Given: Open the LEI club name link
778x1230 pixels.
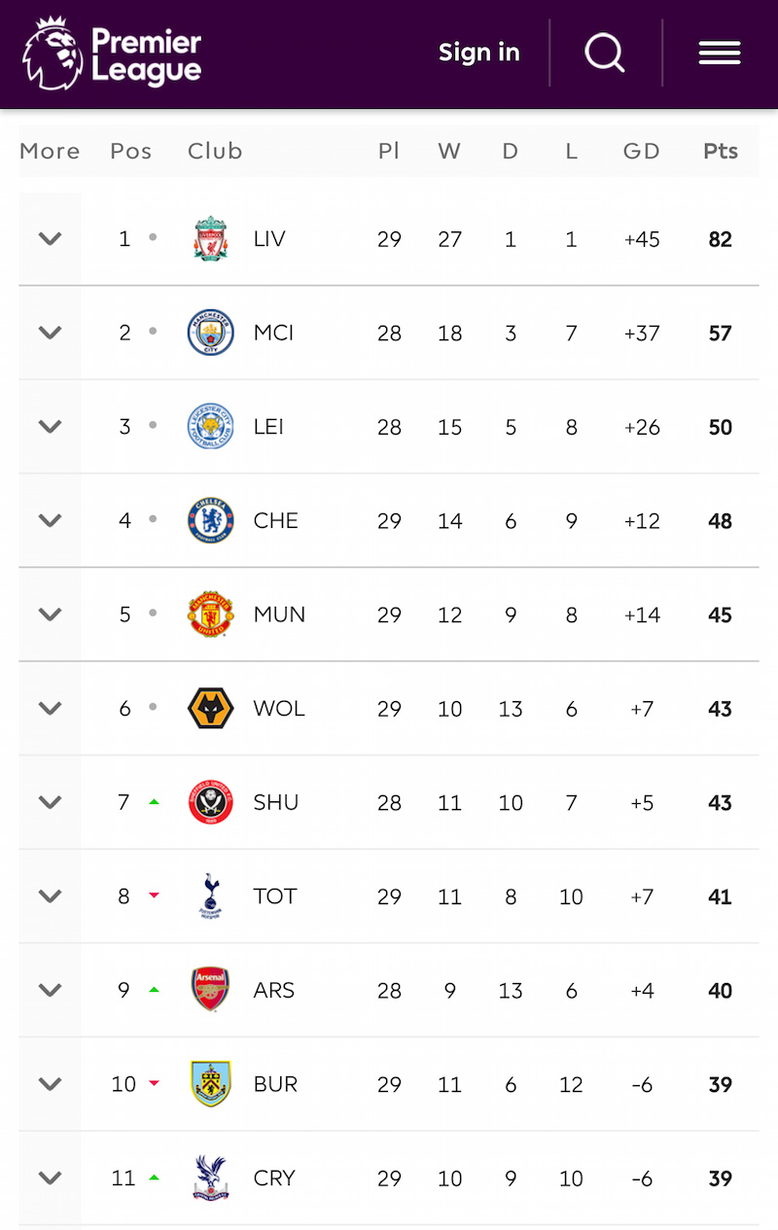Looking at the screenshot, I should pyautogui.click(x=268, y=427).
